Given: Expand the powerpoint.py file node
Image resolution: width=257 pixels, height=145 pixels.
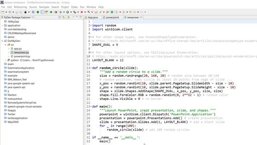Looking at the screenshot, I should click(9, 56).
